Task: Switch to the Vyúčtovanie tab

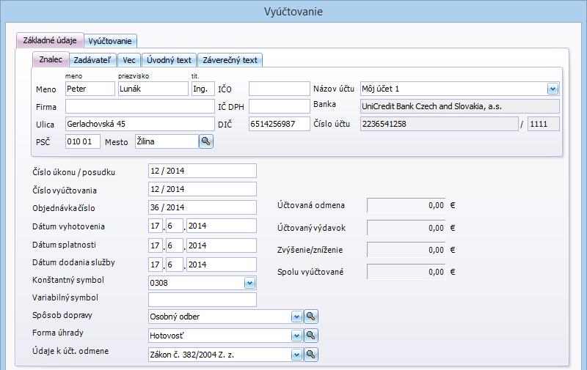Action: (110, 41)
